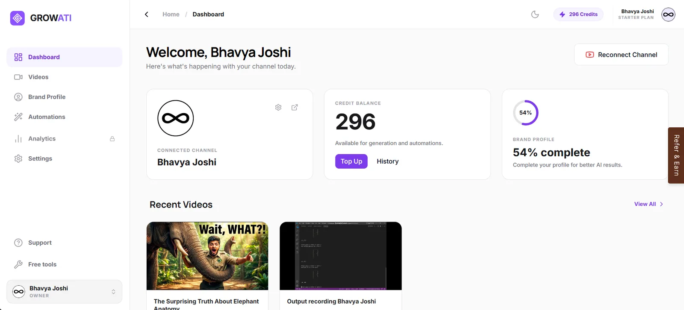Open the Free tools link
Image resolution: width=684 pixels, height=310 pixels.
42,264
